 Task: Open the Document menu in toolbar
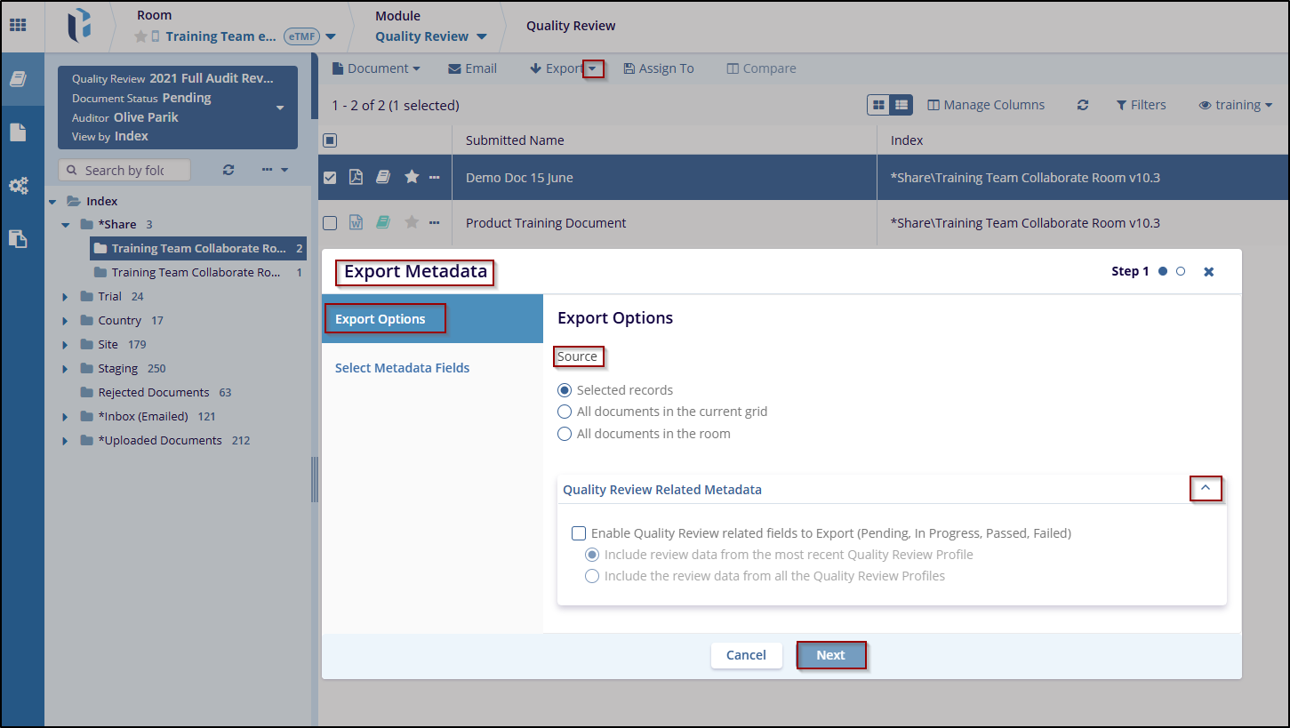point(376,68)
